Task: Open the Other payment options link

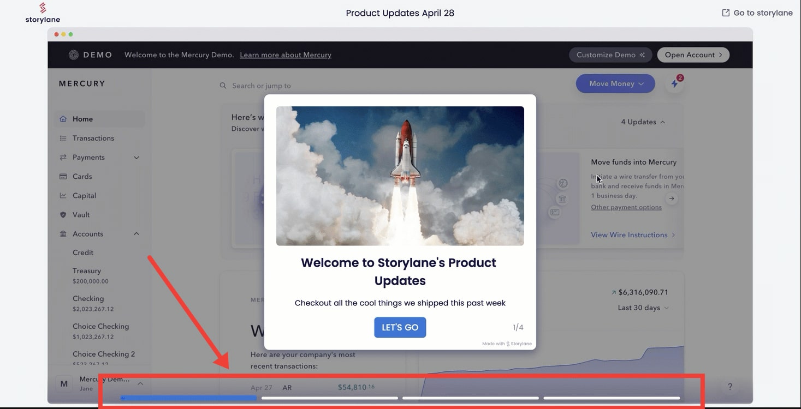Action: [x=626, y=207]
